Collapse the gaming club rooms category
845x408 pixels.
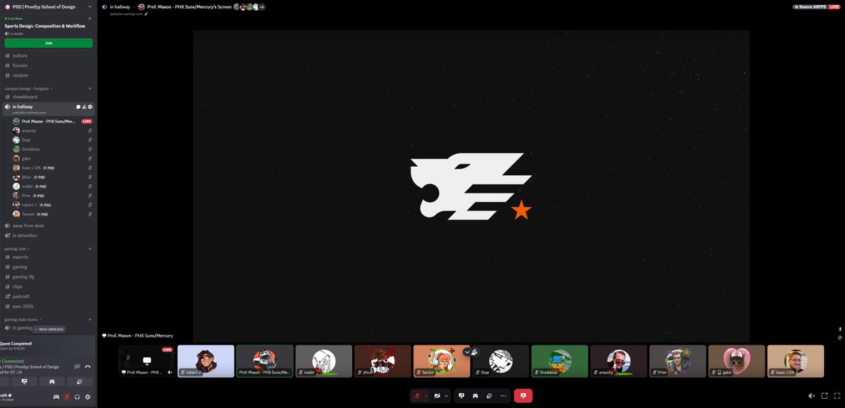23,319
